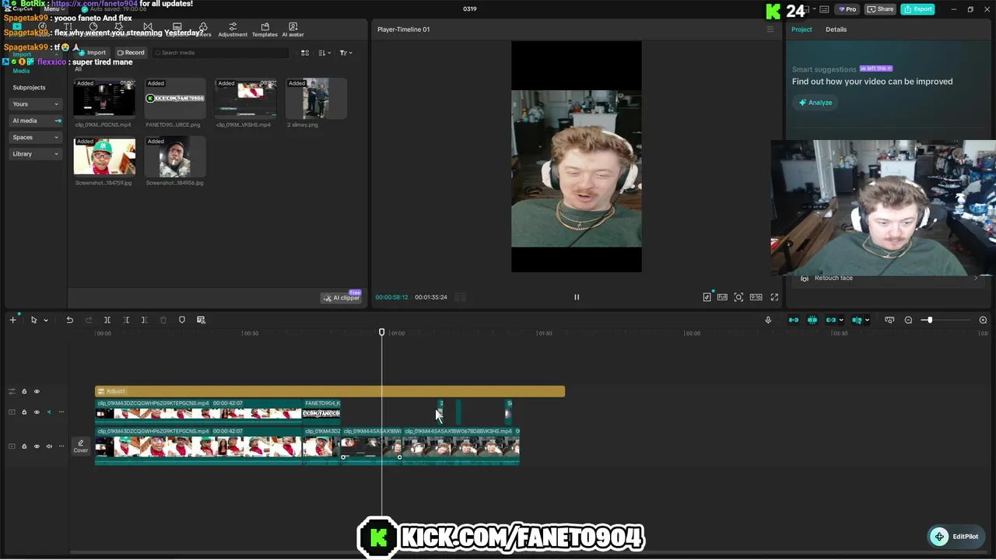Click the timeline playhead handle
The height and width of the screenshot is (560, 996).
(x=381, y=332)
